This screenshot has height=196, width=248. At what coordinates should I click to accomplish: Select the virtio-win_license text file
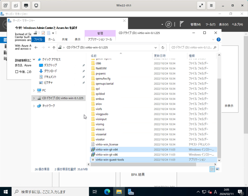click(x=154, y=144)
